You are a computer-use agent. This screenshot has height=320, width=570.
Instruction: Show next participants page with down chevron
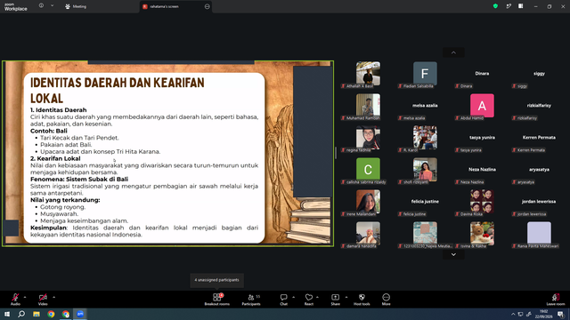(x=453, y=255)
